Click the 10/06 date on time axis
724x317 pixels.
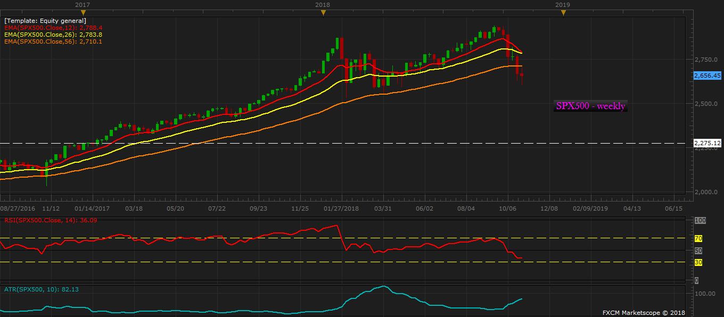[507, 208]
